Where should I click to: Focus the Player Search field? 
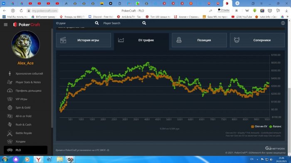[121, 23]
